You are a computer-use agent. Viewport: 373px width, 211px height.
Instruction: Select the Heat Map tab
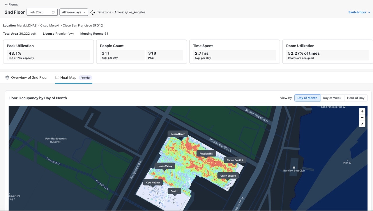68,78
